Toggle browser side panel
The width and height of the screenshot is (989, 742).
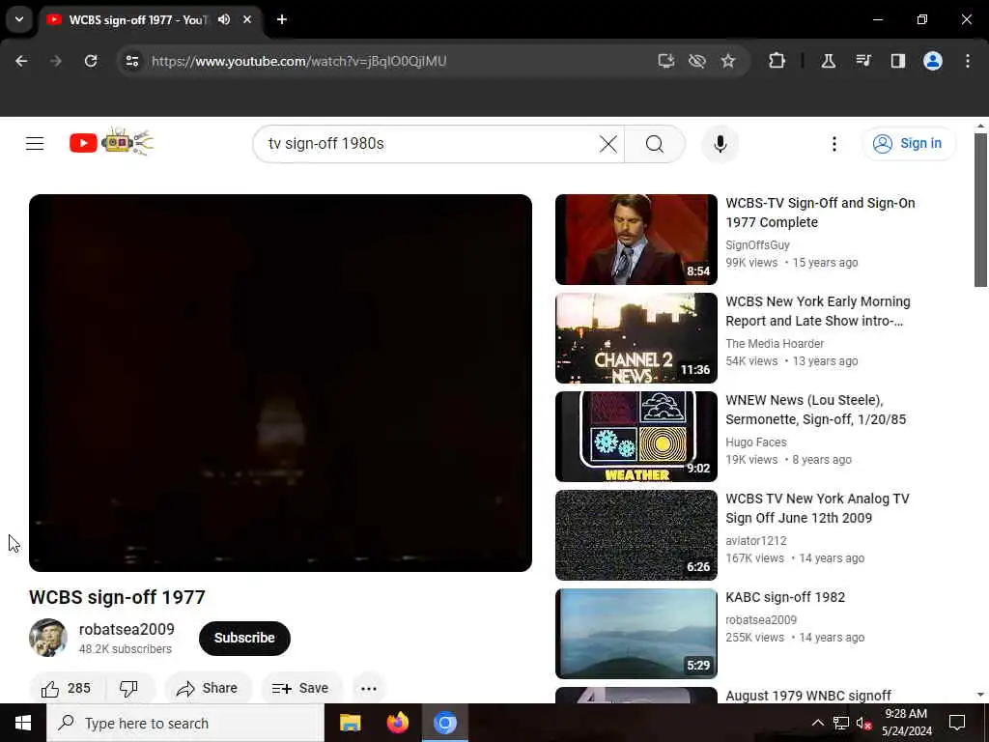(x=897, y=61)
